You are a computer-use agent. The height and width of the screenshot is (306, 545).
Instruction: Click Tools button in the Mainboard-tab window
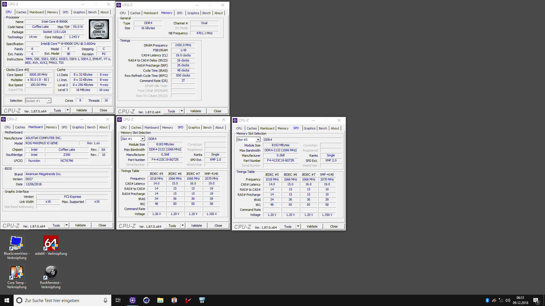[x=56, y=225]
